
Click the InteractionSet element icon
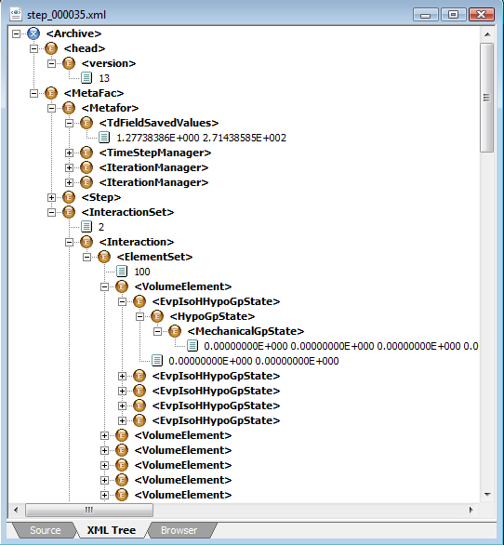[x=69, y=212]
